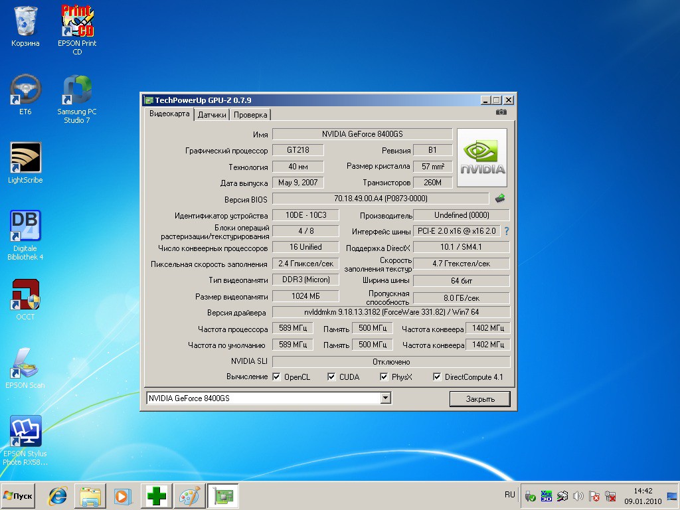This screenshot has width=680, height=510.
Task: Click the GPU-Z screenshot camera icon
Action: click(501, 112)
